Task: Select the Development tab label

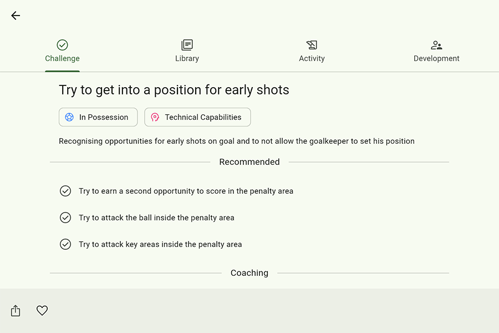Action: point(436,58)
